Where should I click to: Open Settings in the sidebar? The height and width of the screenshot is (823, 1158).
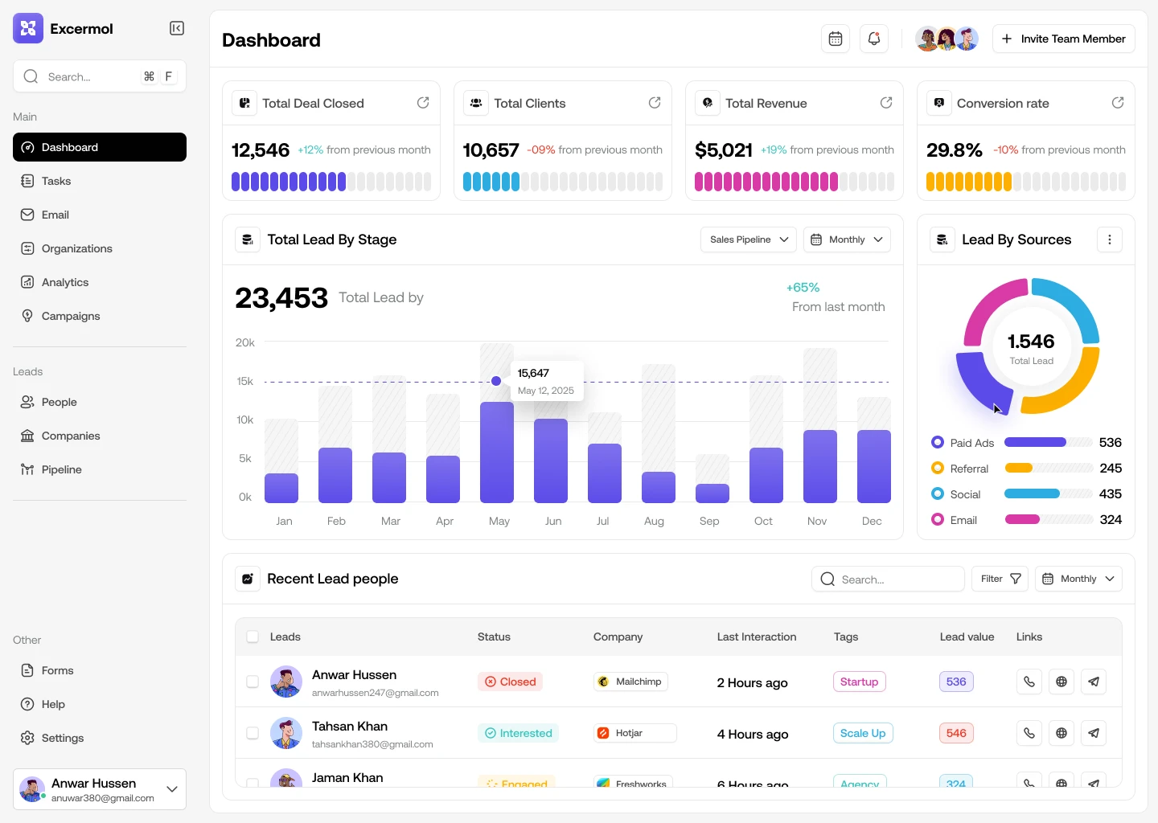pyautogui.click(x=100, y=738)
